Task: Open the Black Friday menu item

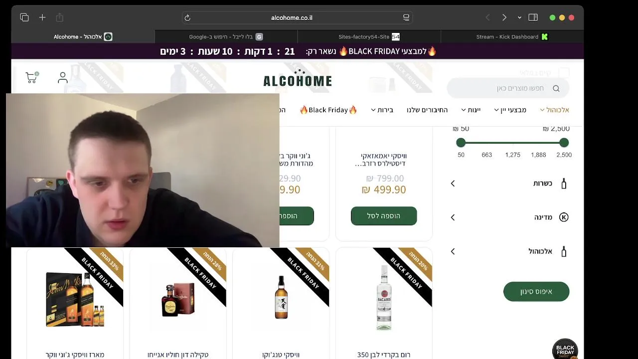Action: [328, 110]
